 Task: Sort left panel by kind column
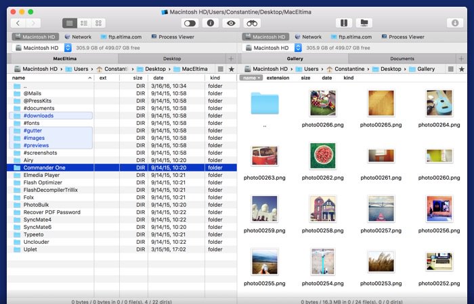pos(221,78)
